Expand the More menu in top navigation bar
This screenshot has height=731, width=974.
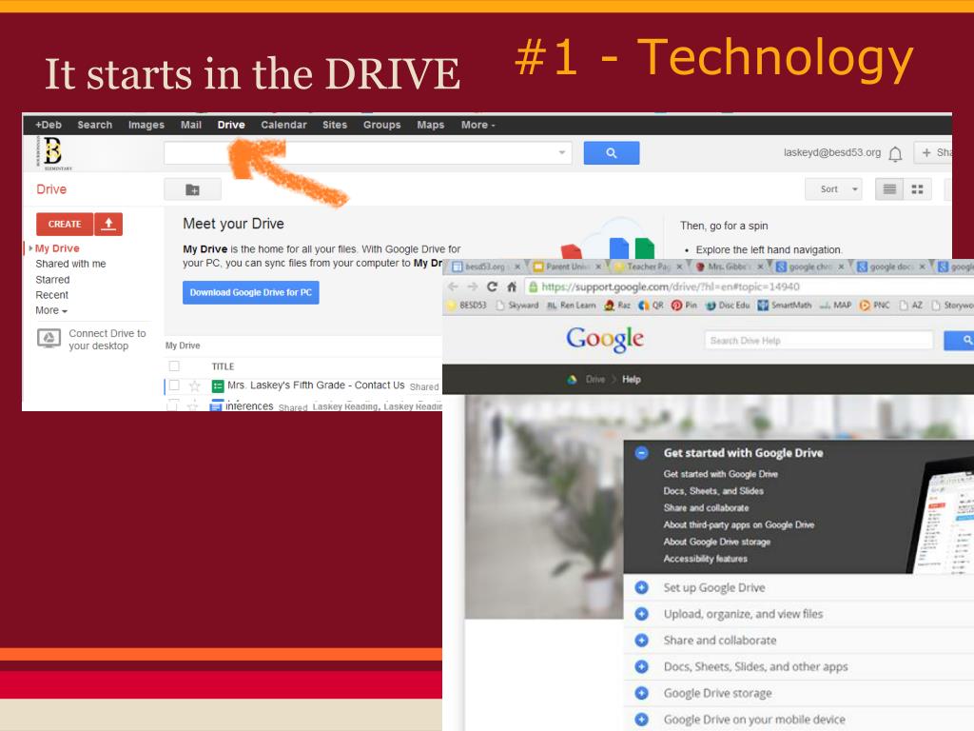point(477,125)
